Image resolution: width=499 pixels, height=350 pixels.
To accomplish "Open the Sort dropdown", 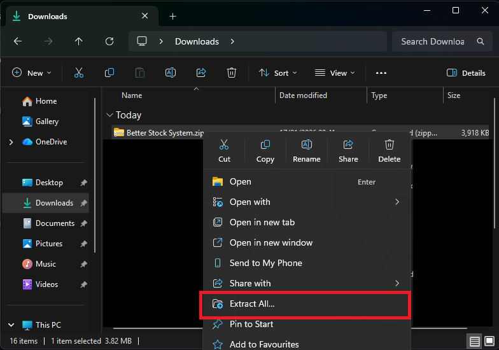I will pyautogui.click(x=278, y=73).
